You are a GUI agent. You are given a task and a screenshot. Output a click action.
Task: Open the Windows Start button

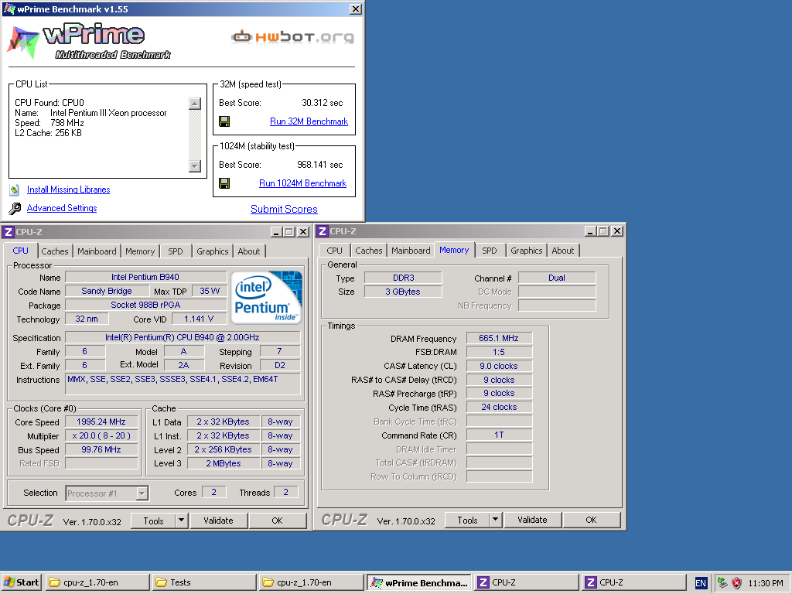(x=21, y=582)
